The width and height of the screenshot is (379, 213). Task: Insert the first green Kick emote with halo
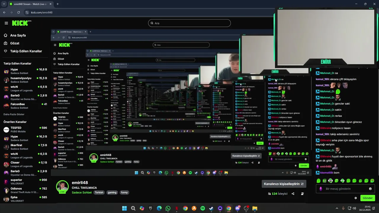point(319,181)
